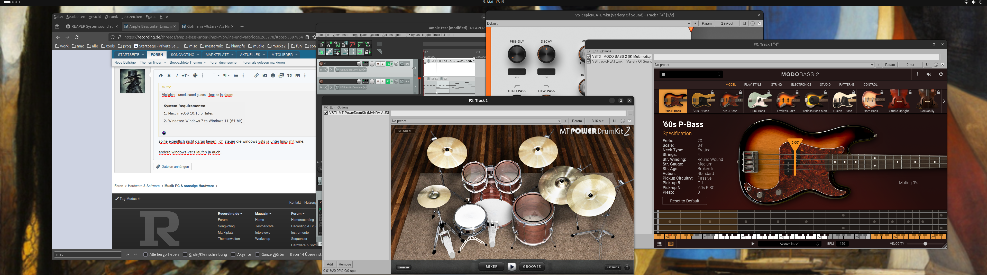The image size is (987, 275).
Task: Open Firefox 'Lesezeichen' menu
Action: point(131,17)
